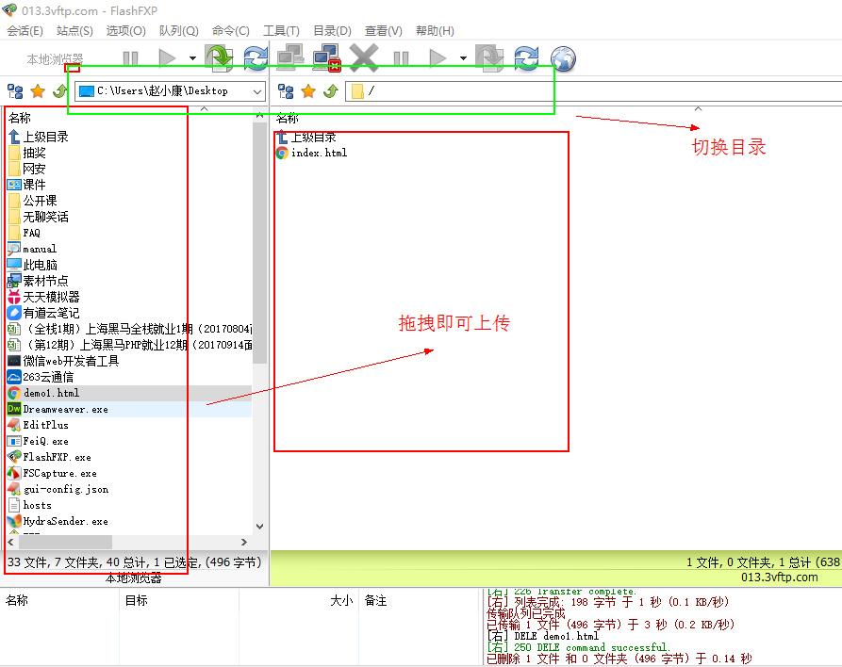Click the right panel refresh icon
Image resolution: width=842 pixels, height=667 pixels.
tap(525, 58)
